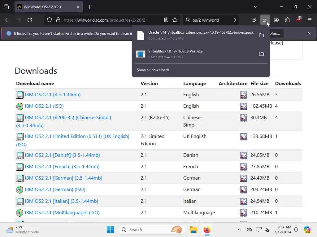317x237 pixels.
Task: Open IBM OS2 2.1 [French] (3.5-1.44mb) link
Action: click(62, 166)
